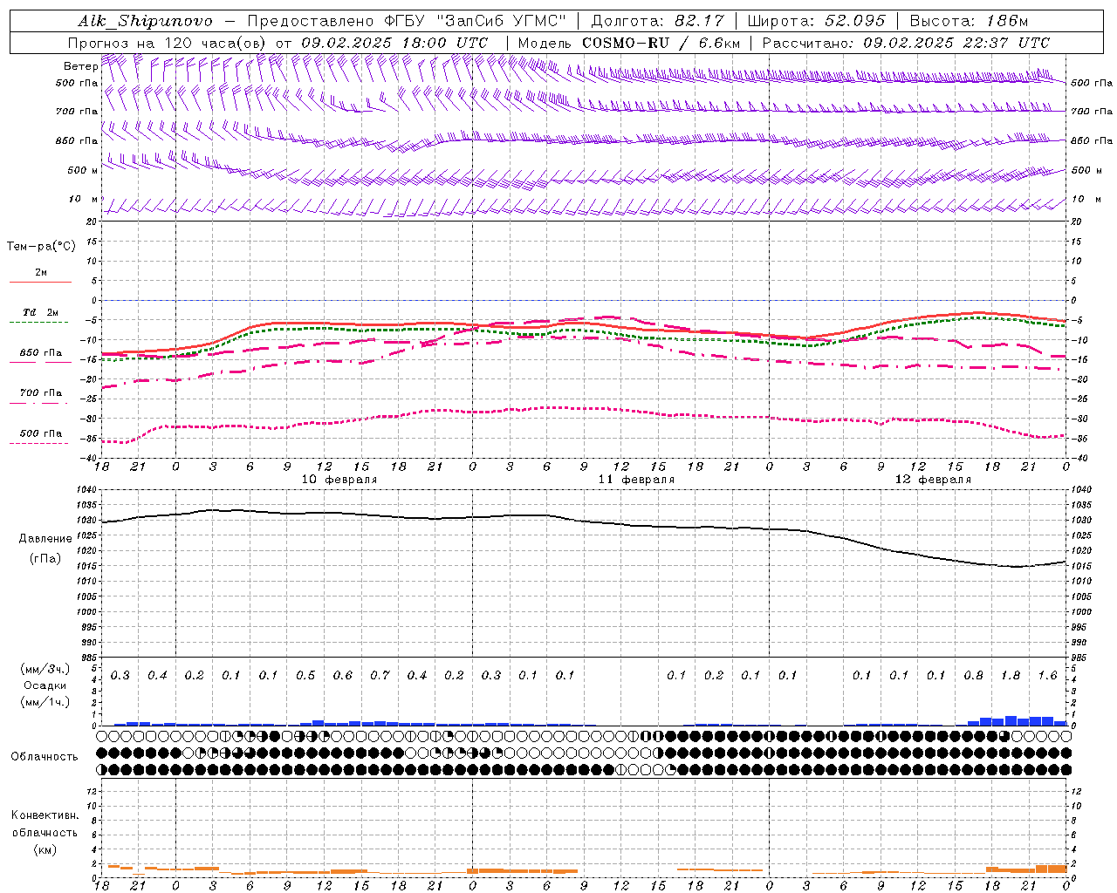Image resolution: width=1117 pixels, height=893 pixels.
Task: Click the Td 2м dew point legend entry
Action: tap(41, 312)
